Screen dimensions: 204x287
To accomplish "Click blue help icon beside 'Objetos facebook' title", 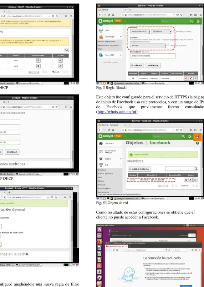I will pyautogui.click(x=197, y=143).
